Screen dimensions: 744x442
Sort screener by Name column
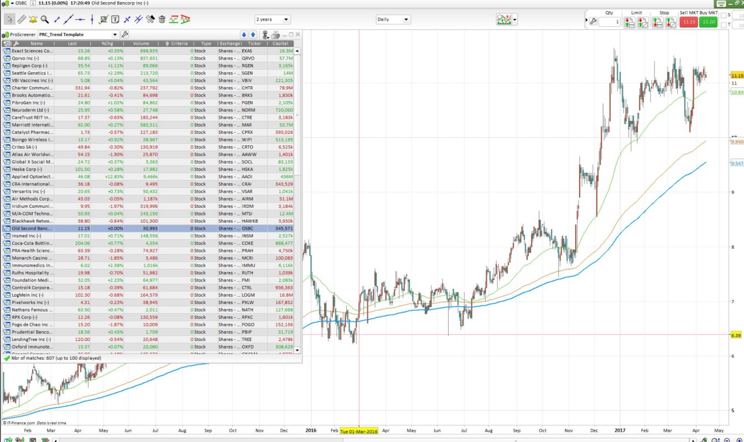pos(37,43)
